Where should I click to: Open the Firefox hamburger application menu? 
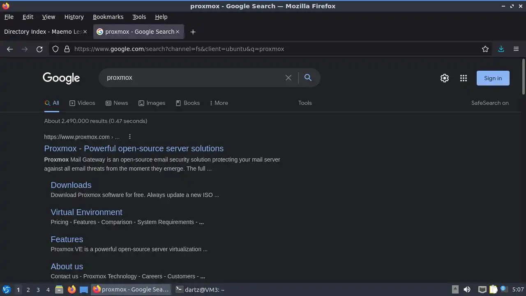(x=516, y=49)
